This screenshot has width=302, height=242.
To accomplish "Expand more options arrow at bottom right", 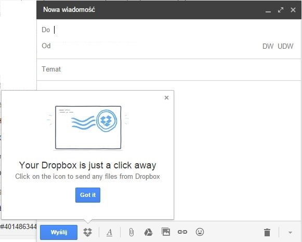I will click(290, 233).
